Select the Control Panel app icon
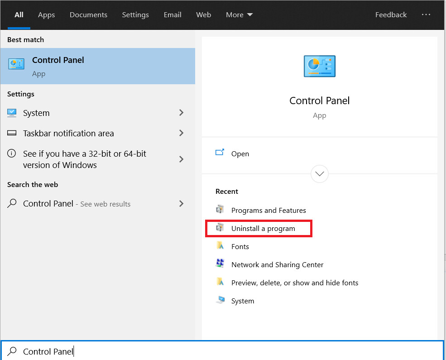This screenshot has height=360, width=446. [x=16, y=63]
